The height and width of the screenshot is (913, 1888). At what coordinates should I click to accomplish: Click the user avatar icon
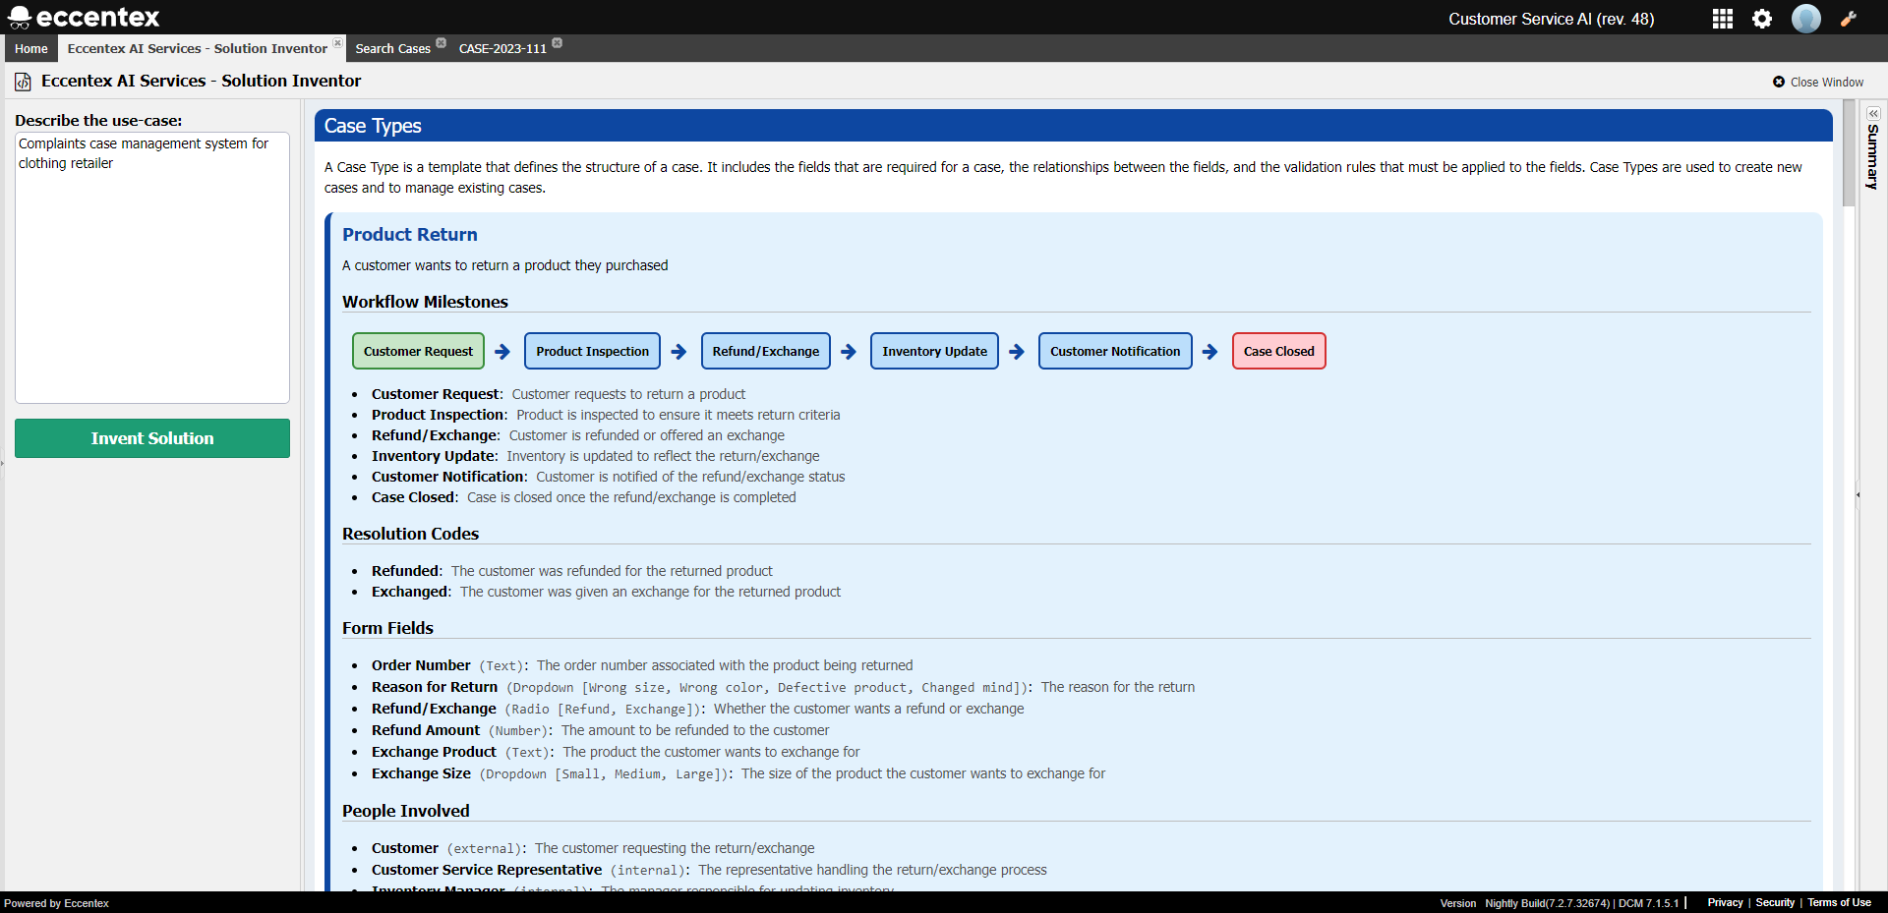click(x=1806, y=19)
